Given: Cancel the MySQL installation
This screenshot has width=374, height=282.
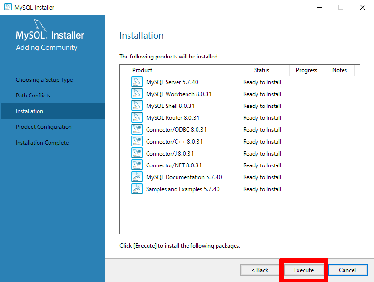Looking at the screenshot, I should pyautogui.click(x=347, y=270).
